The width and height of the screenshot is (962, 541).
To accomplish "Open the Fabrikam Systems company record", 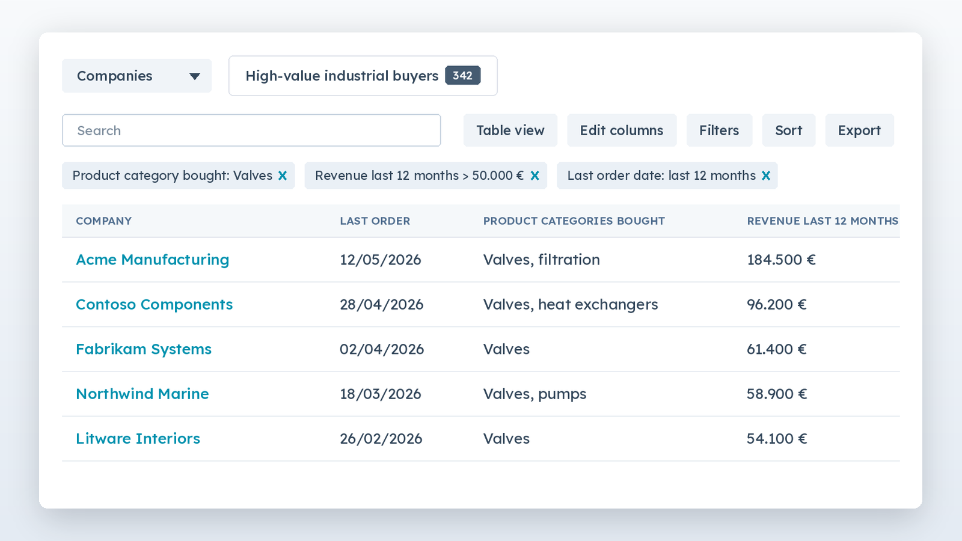I will point(144,349).
